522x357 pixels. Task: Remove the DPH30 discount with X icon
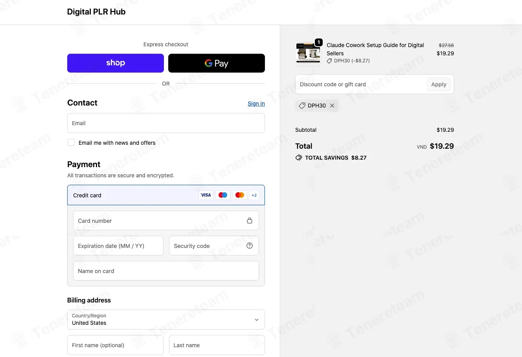332,106
